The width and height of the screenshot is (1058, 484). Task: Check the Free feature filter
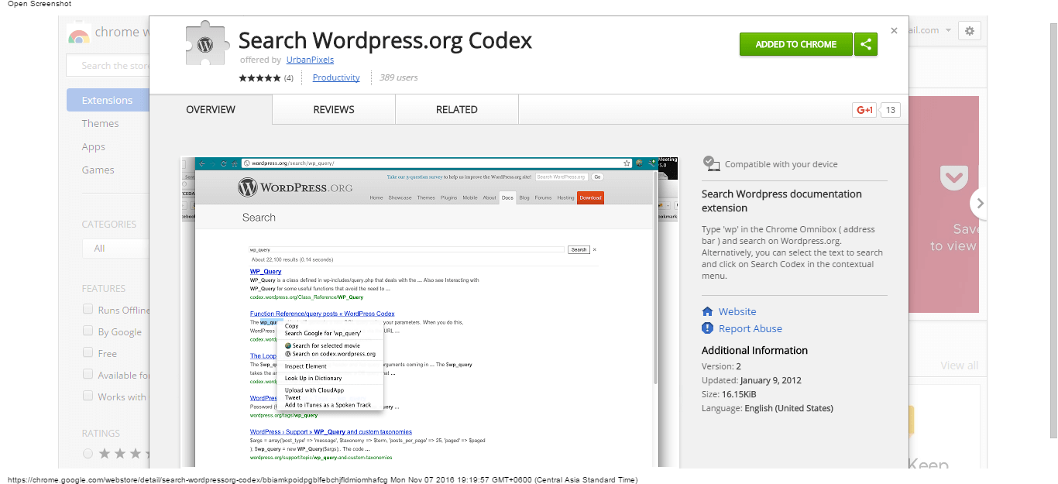point(88,353)
